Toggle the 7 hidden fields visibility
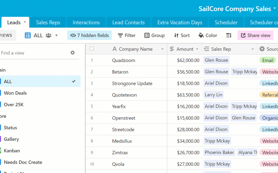Screen dimensions: 278x173 [89, 35]
